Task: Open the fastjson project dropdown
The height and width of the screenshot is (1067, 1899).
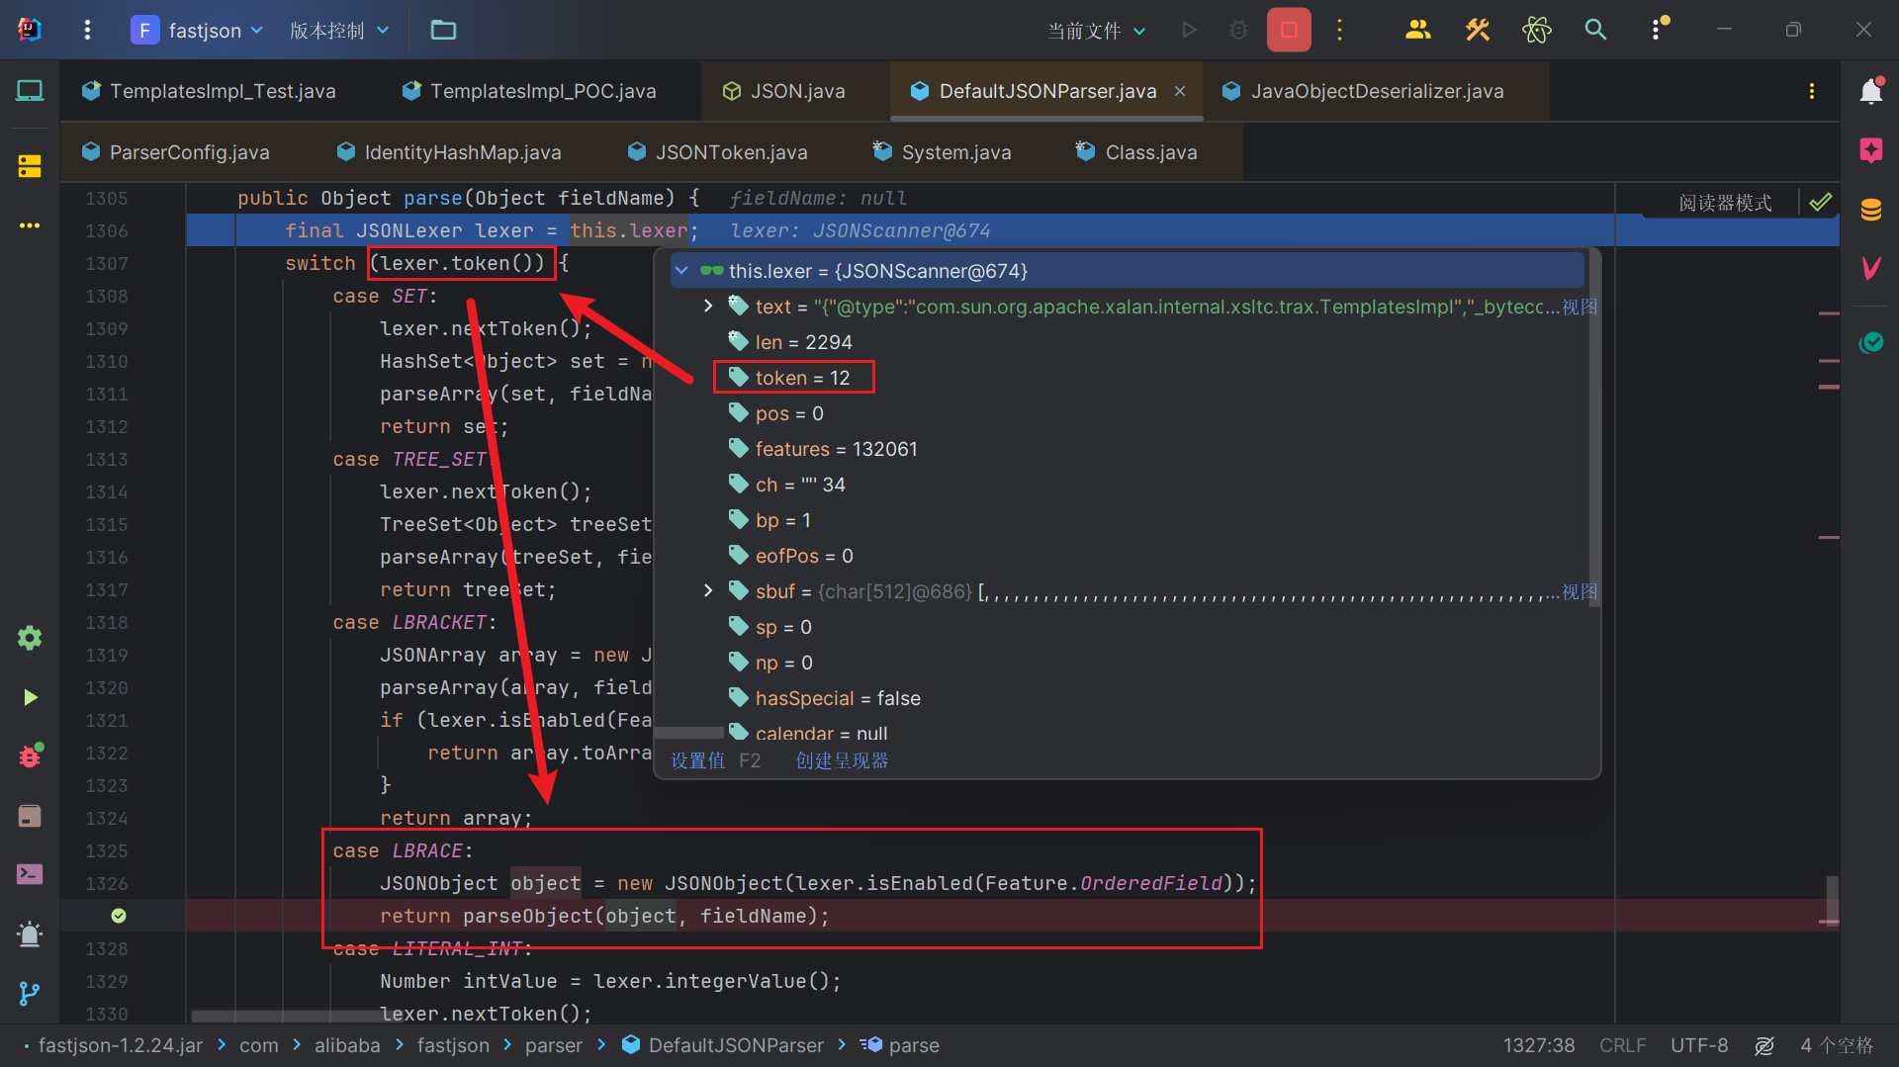Action: point(197,30)
